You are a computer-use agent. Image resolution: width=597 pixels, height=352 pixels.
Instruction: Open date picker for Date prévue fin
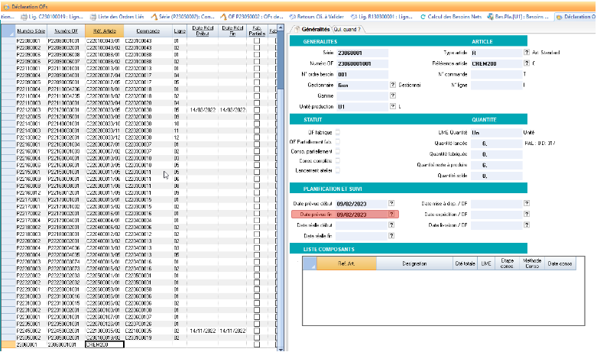point(391,215)
